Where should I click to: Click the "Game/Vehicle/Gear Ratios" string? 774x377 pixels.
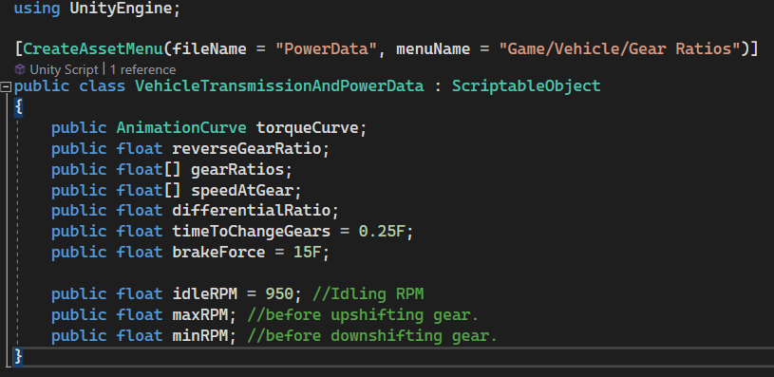619,49
